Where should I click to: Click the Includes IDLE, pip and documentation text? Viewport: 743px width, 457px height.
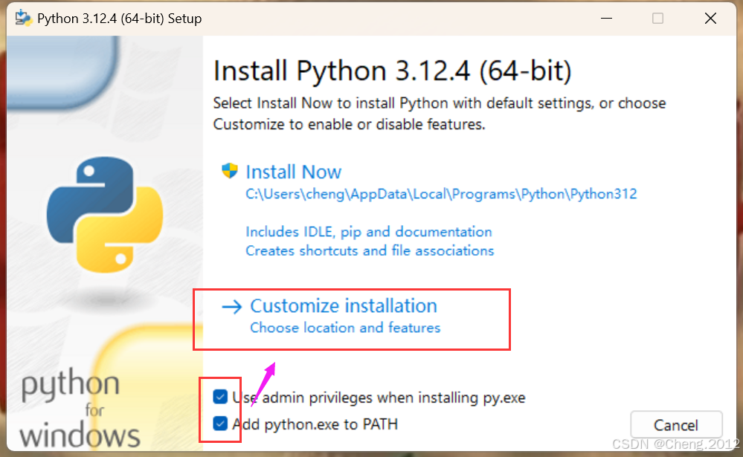pyautogui.click(x=369, y=232)
